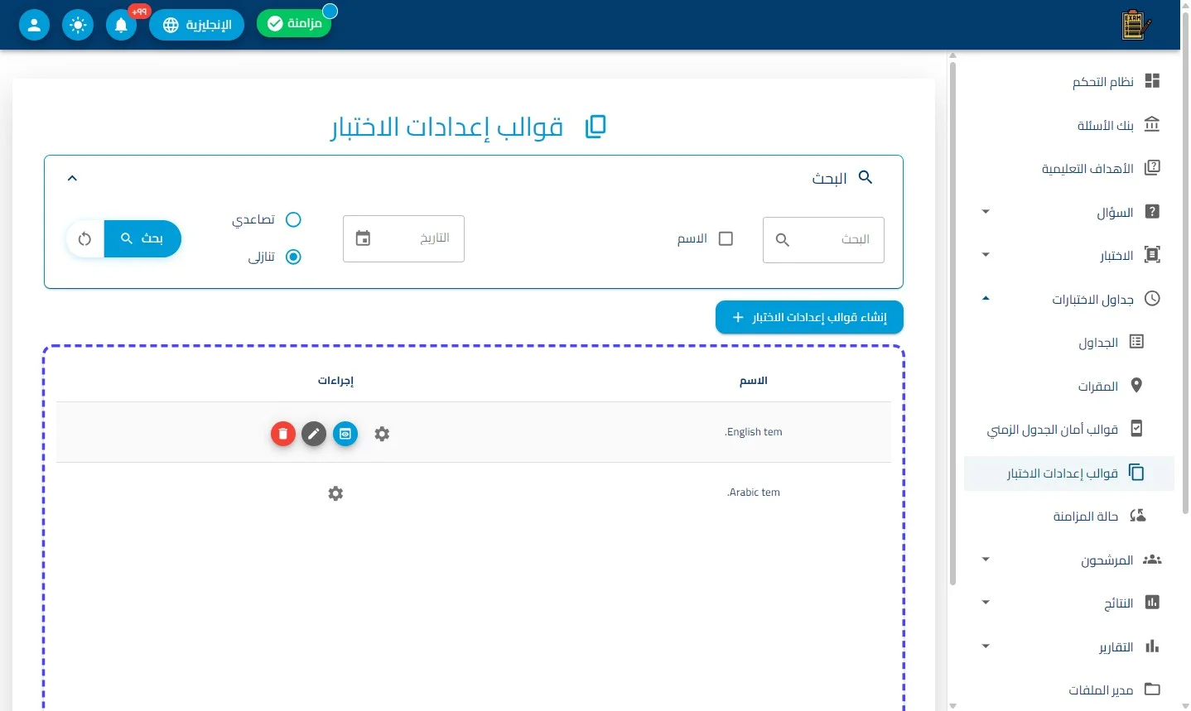The height and width of the screenshot is (711, 1191).
Task: Edit the English tem template
Action: (314, 434)
